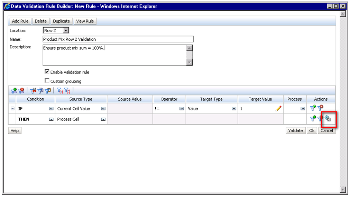351x197 pixels.
Task: Open the Location dropdown showing Row 2
Action: [x=66, y=31]
